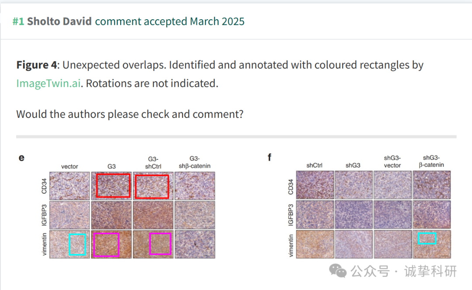This screenshot has height=290, width=472.
Task: Click the vector CD34 image in panel e
Action: point(69,186)
